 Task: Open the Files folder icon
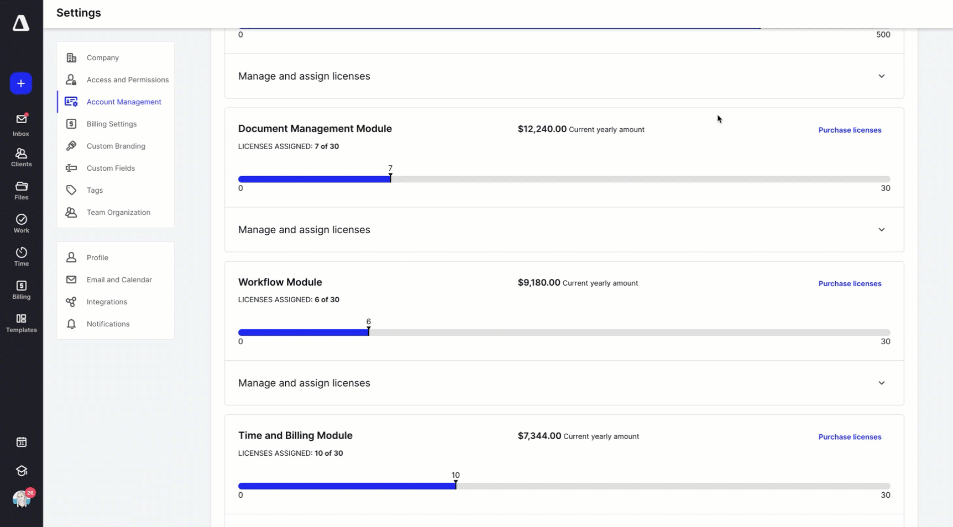click(21, 191)
